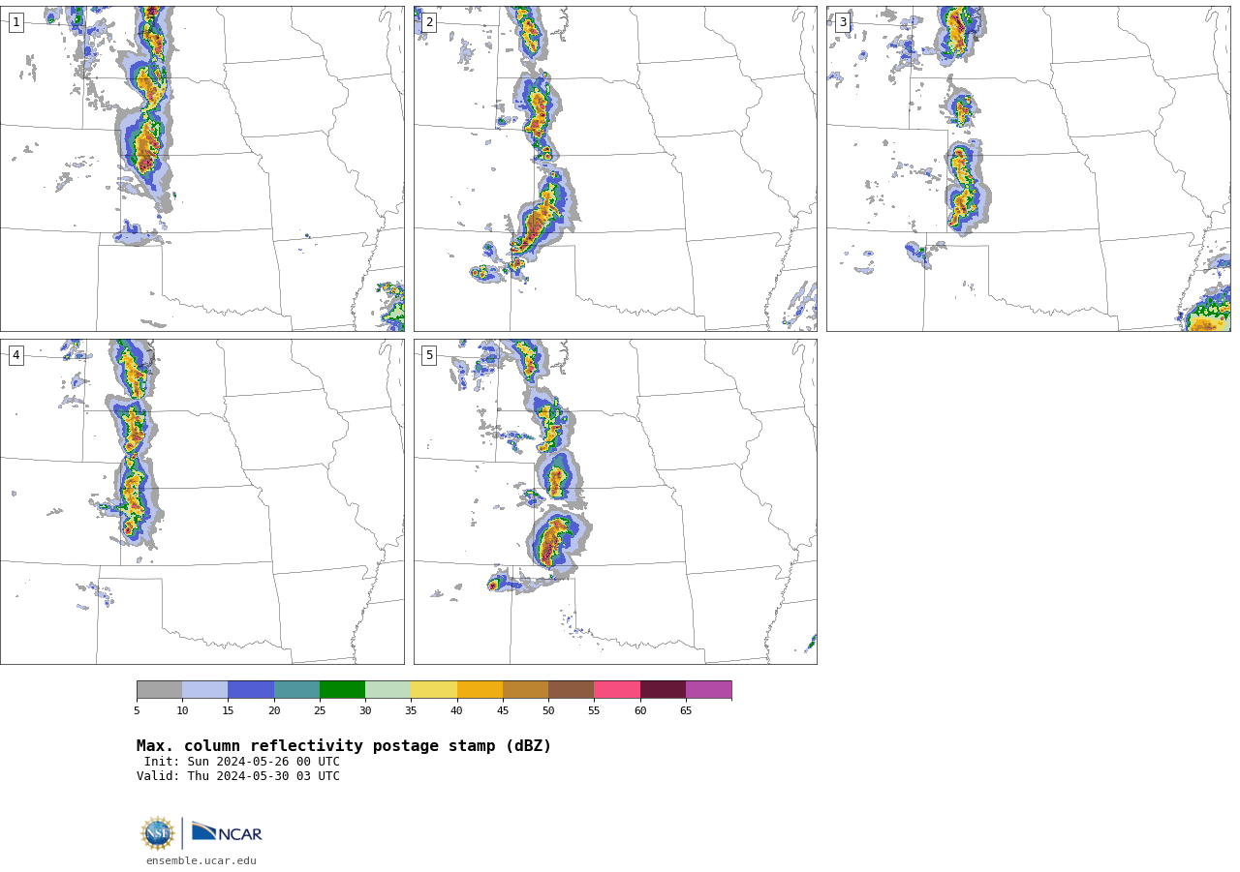Viewport: 1240px width, 872px height.
Task: Click the colorbar tick label 65
Action: [686, 710]
